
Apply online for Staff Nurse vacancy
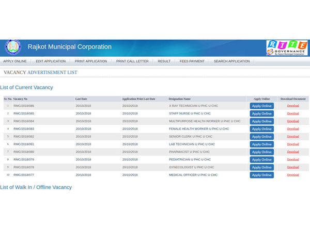point(262,113)
